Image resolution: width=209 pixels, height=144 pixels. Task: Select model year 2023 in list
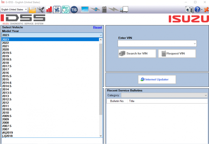coord(50,39)
